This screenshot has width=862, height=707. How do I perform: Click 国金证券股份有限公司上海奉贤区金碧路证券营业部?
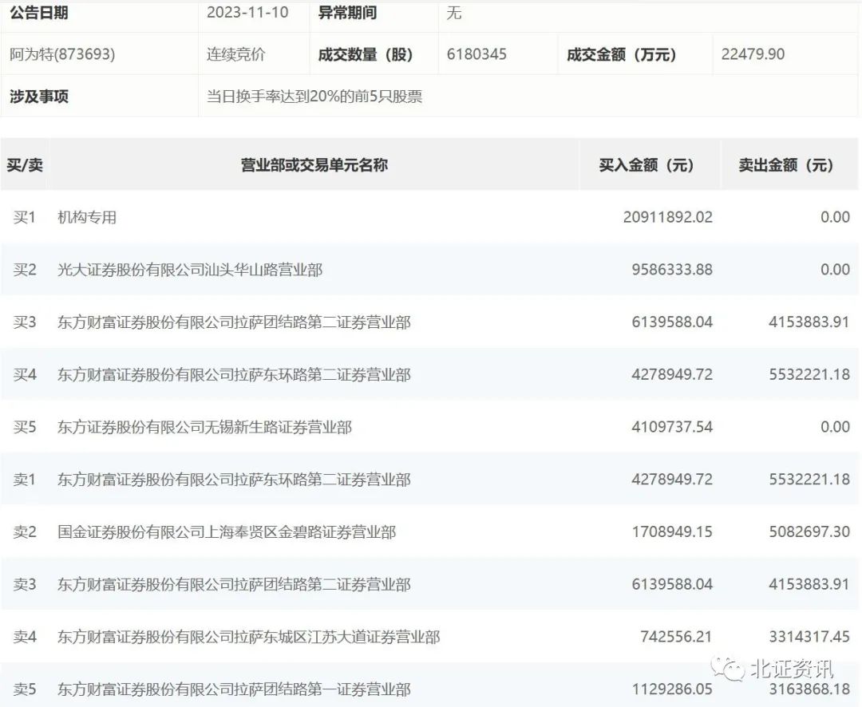click(227, 531)
